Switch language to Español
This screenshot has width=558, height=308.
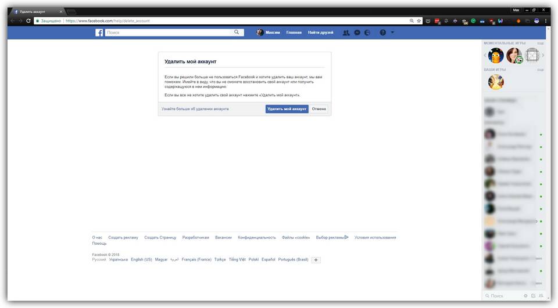click(269, 260)
